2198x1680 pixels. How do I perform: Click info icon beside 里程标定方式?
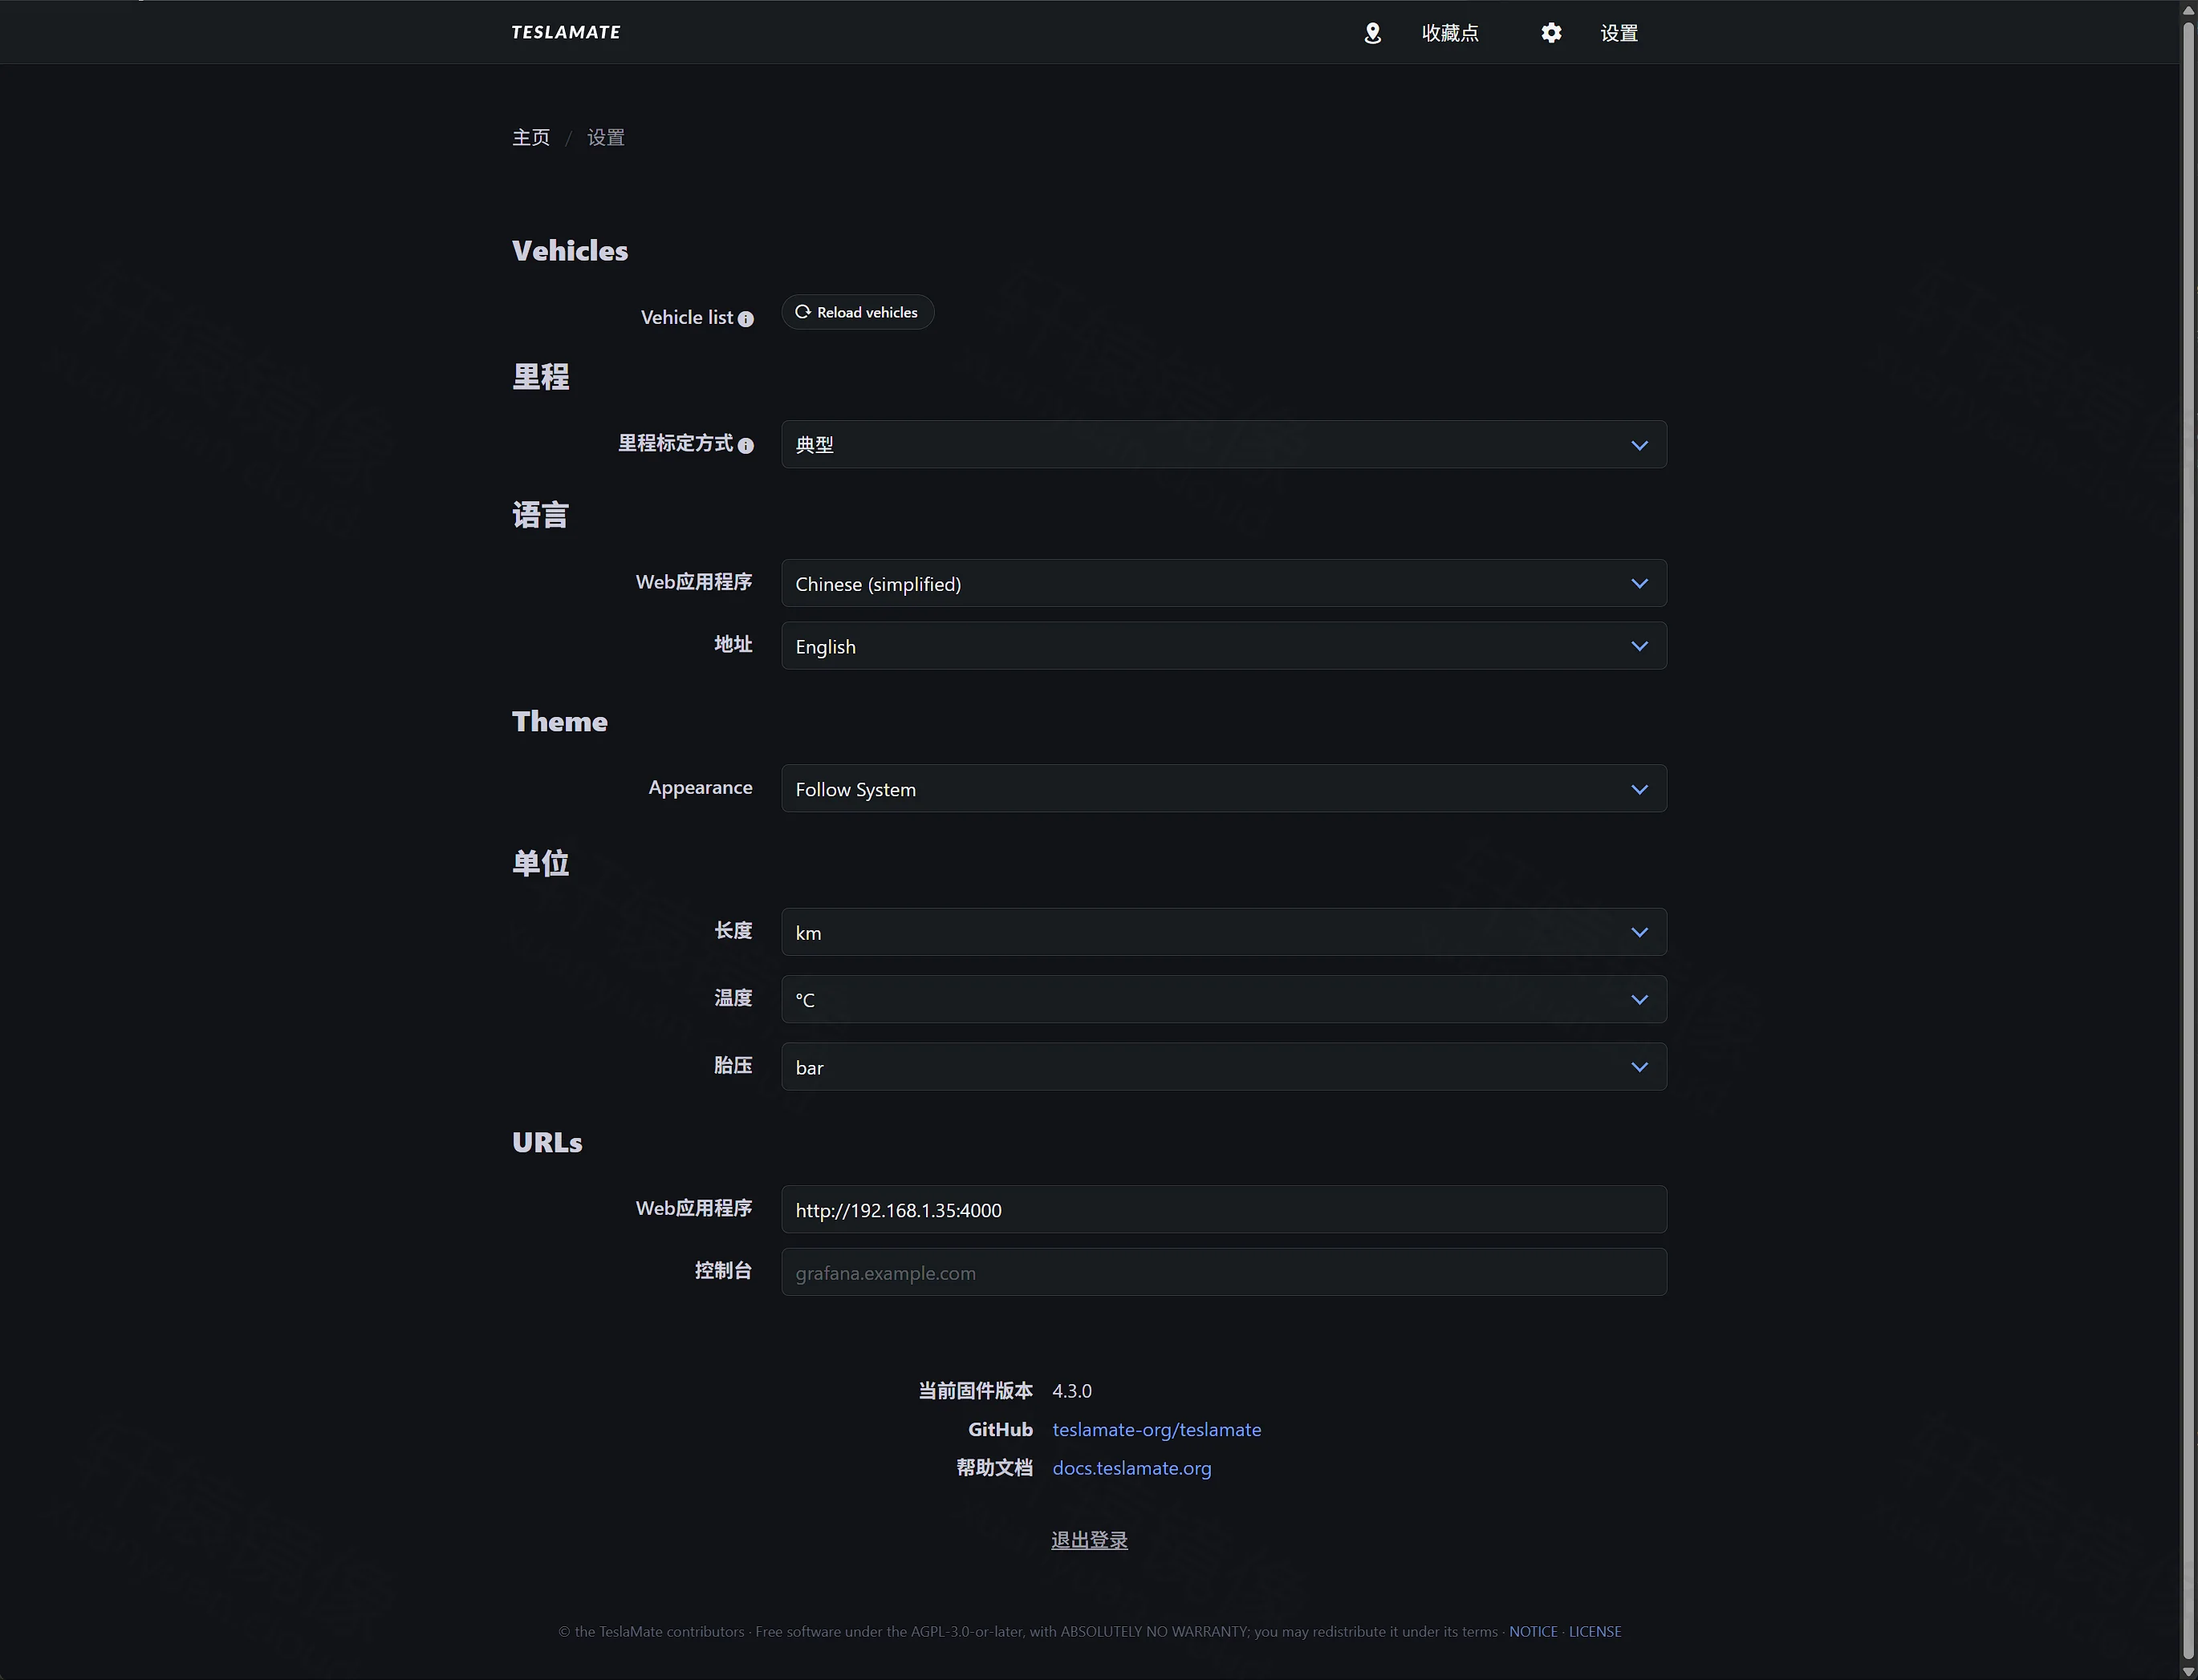click(x=746, y=446)
